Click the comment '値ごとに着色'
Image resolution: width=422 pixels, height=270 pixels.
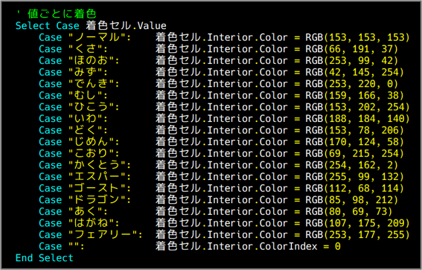(x=62, y=14)
